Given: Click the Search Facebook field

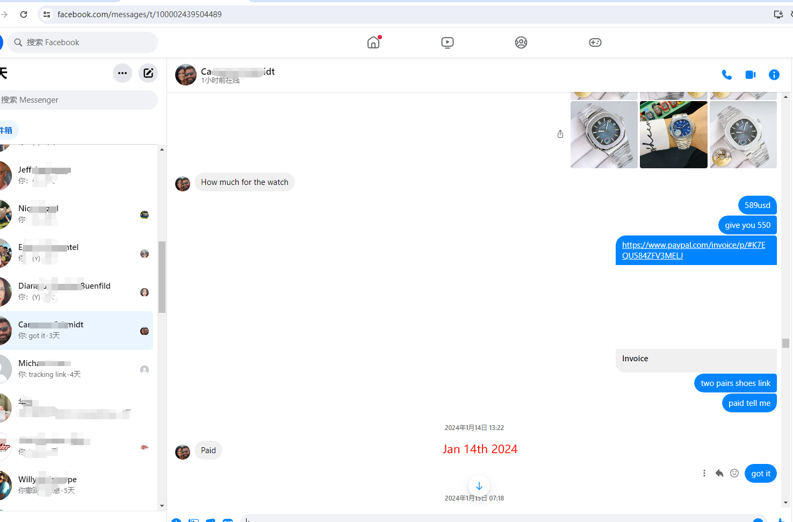Looking at the screenshot, I should [x=86, y=42].
